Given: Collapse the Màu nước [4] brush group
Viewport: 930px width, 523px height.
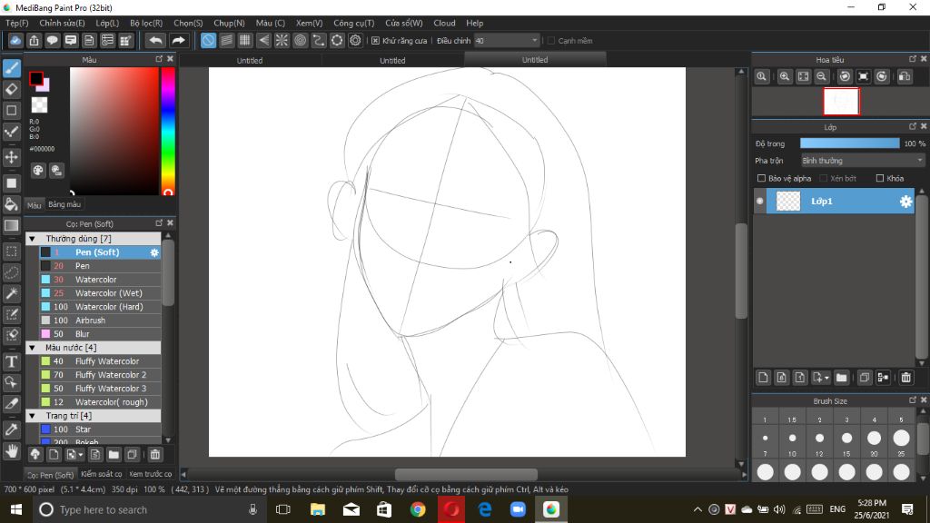Looking at the screenshot, I should 33,348.
